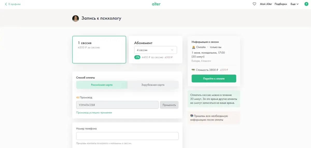This screenshot has width=311, height=148.
Task: Open Мой Alter menu item
Action: point(266,4)
